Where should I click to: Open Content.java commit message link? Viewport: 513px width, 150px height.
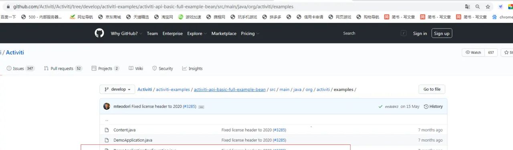(247, 130)
